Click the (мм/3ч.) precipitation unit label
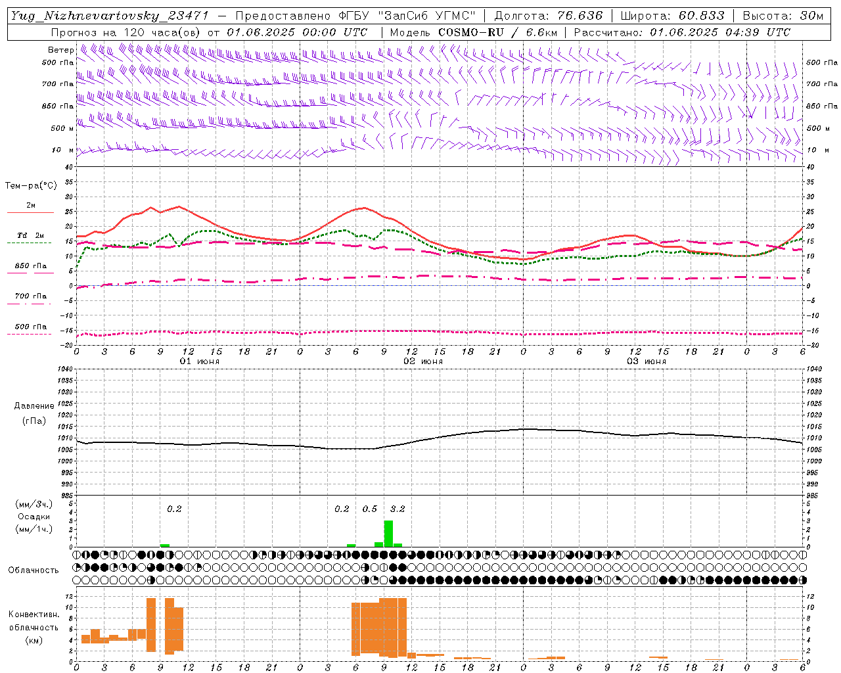The height and width of the screenshot is (673, 841). click(34, 504)
